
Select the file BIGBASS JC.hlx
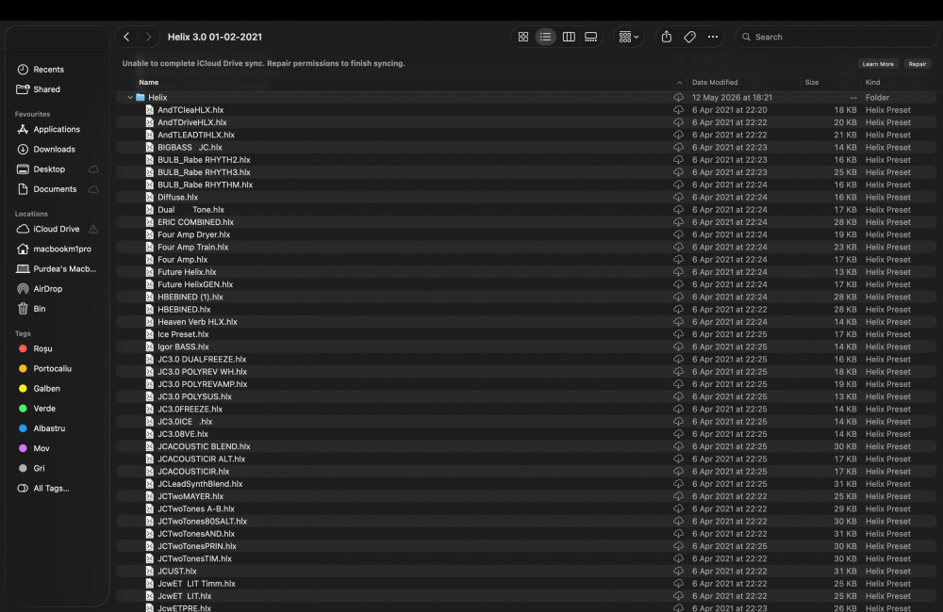point(526,147)
